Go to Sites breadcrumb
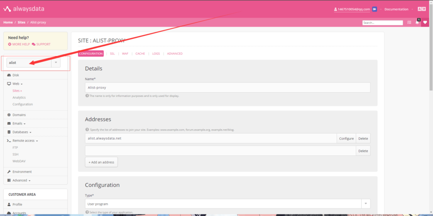 [x=22, y=22]
